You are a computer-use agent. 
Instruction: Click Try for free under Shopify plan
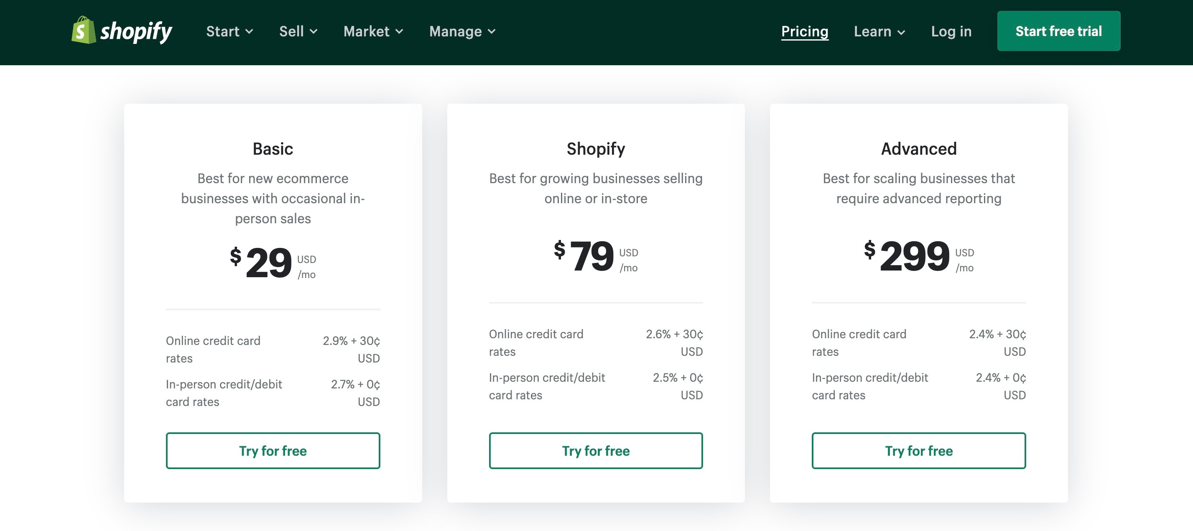tap(596, 451)
